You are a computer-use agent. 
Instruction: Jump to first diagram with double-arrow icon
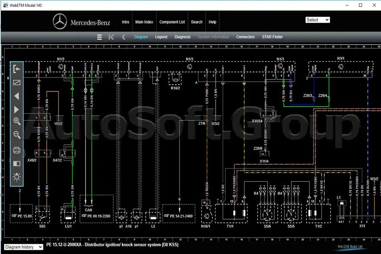111,37
